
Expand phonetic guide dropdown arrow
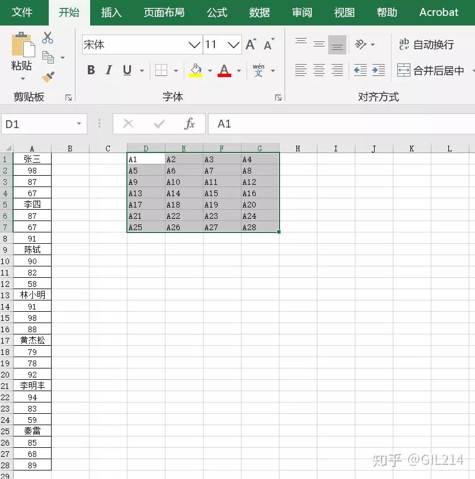pos(273,70)
